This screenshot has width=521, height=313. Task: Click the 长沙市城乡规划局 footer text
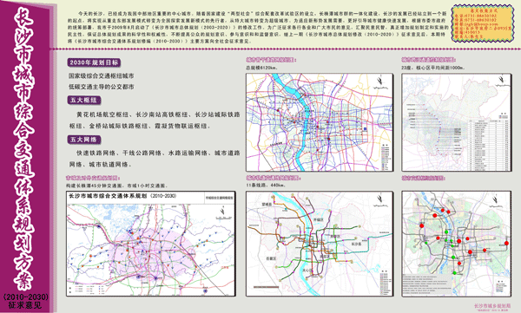(x=492, y=306)
